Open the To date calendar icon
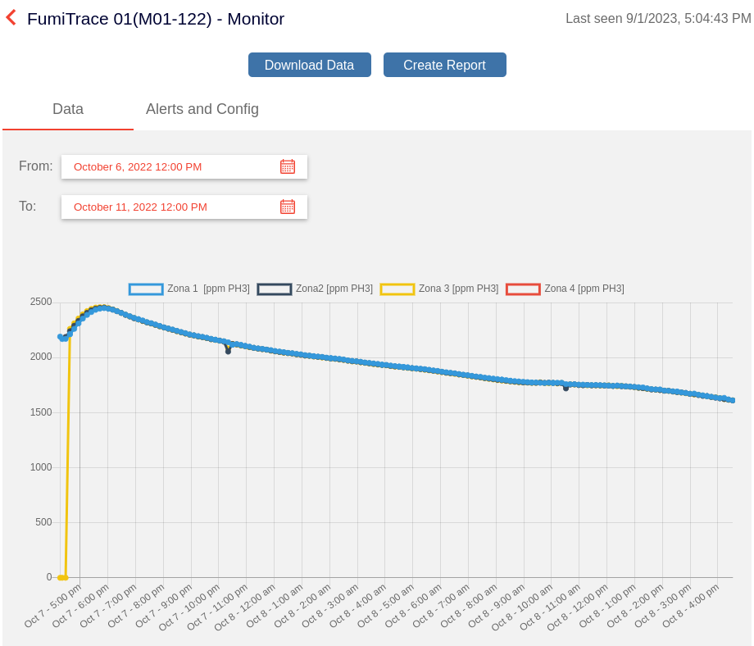The image size is (754, 646). (287, 207)
